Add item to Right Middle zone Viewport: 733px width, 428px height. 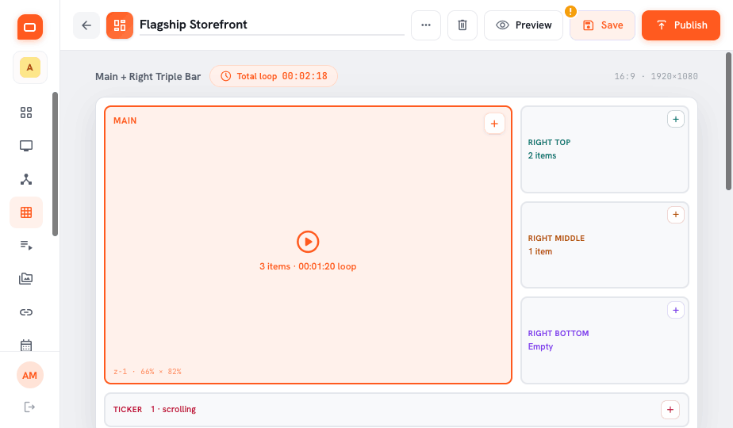676,215
